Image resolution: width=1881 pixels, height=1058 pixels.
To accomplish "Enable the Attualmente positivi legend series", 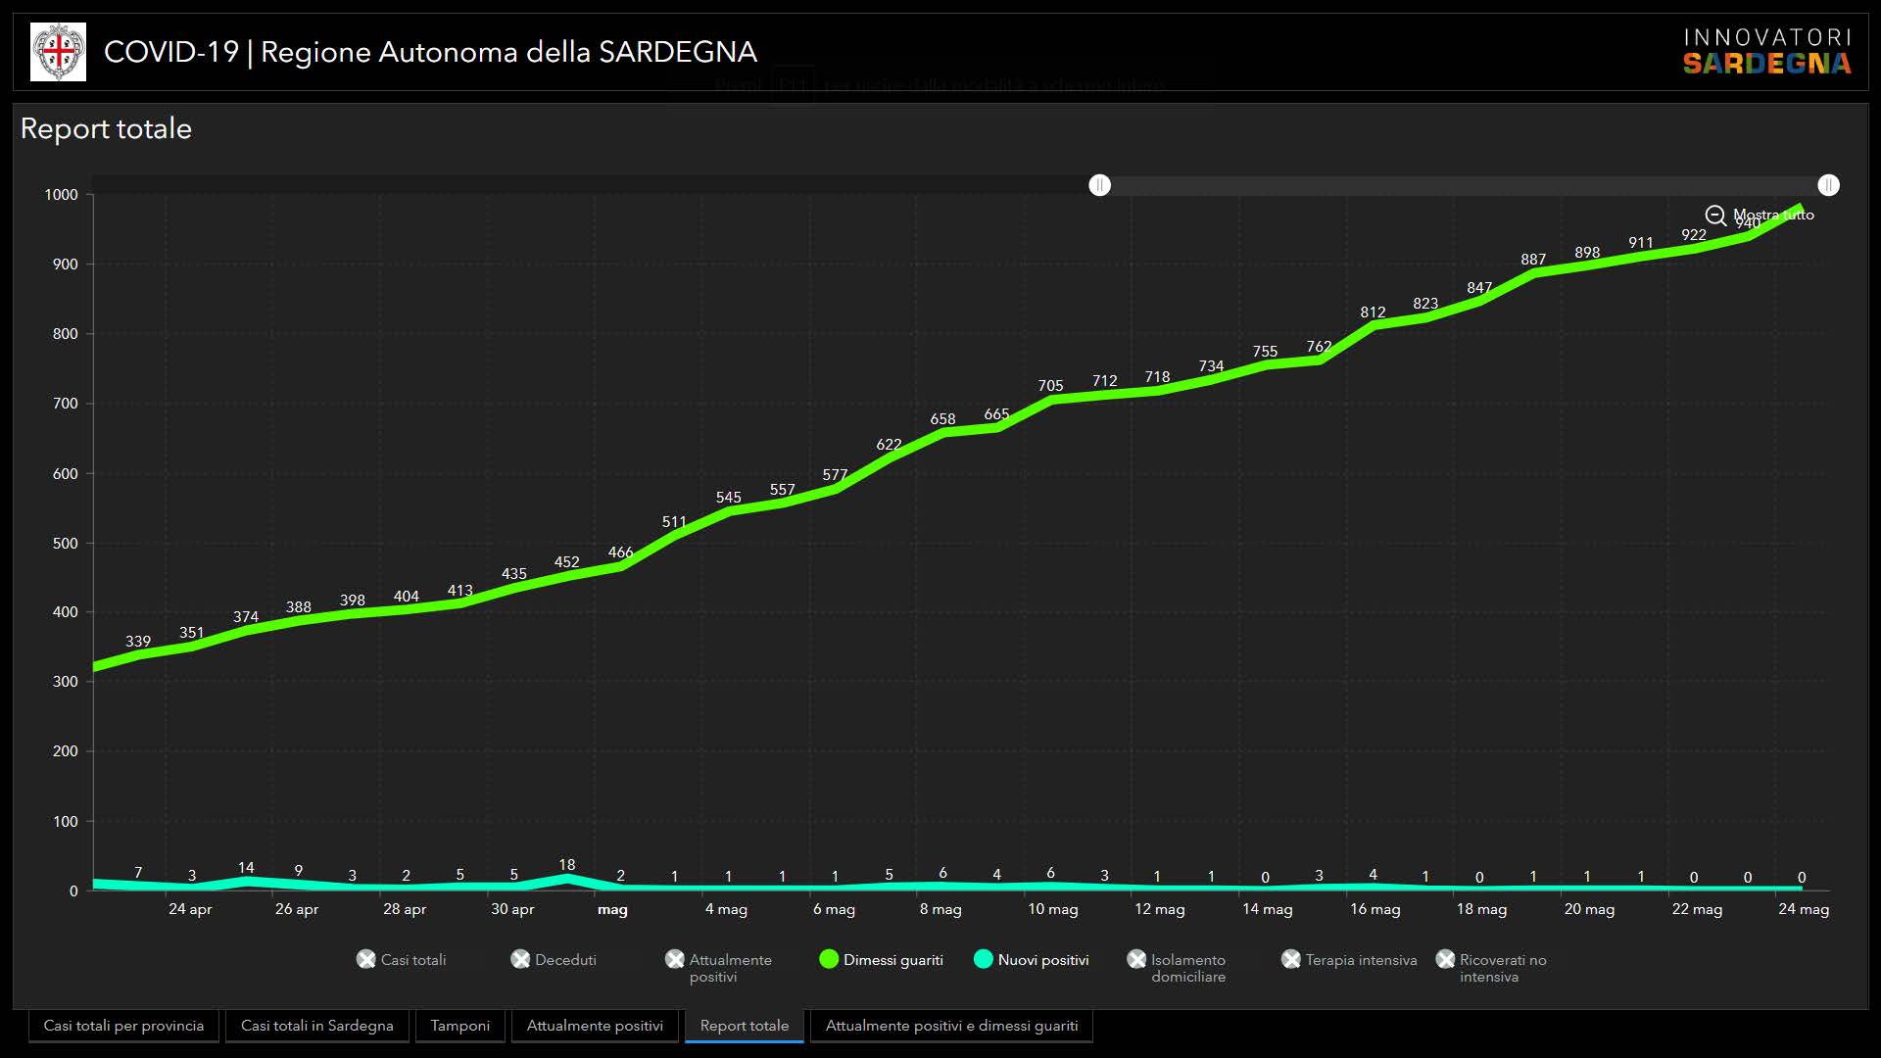I will click(675, 960).
